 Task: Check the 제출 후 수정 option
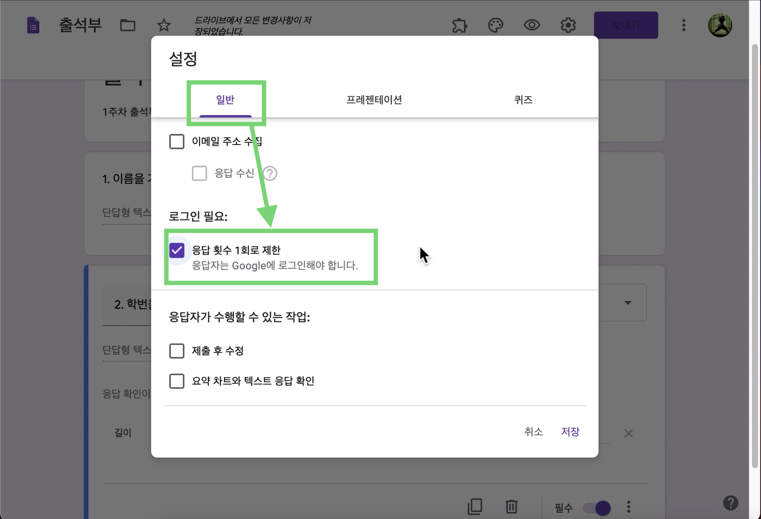(177, 351)
